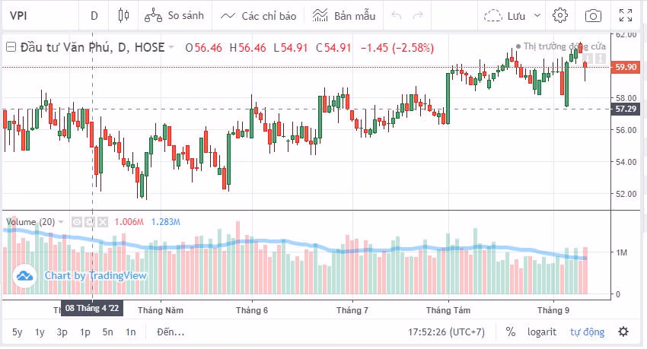Screen dimensions: 647x349
Task: Expand the Volume (20) legend arrow
Action: coord(62,222)
